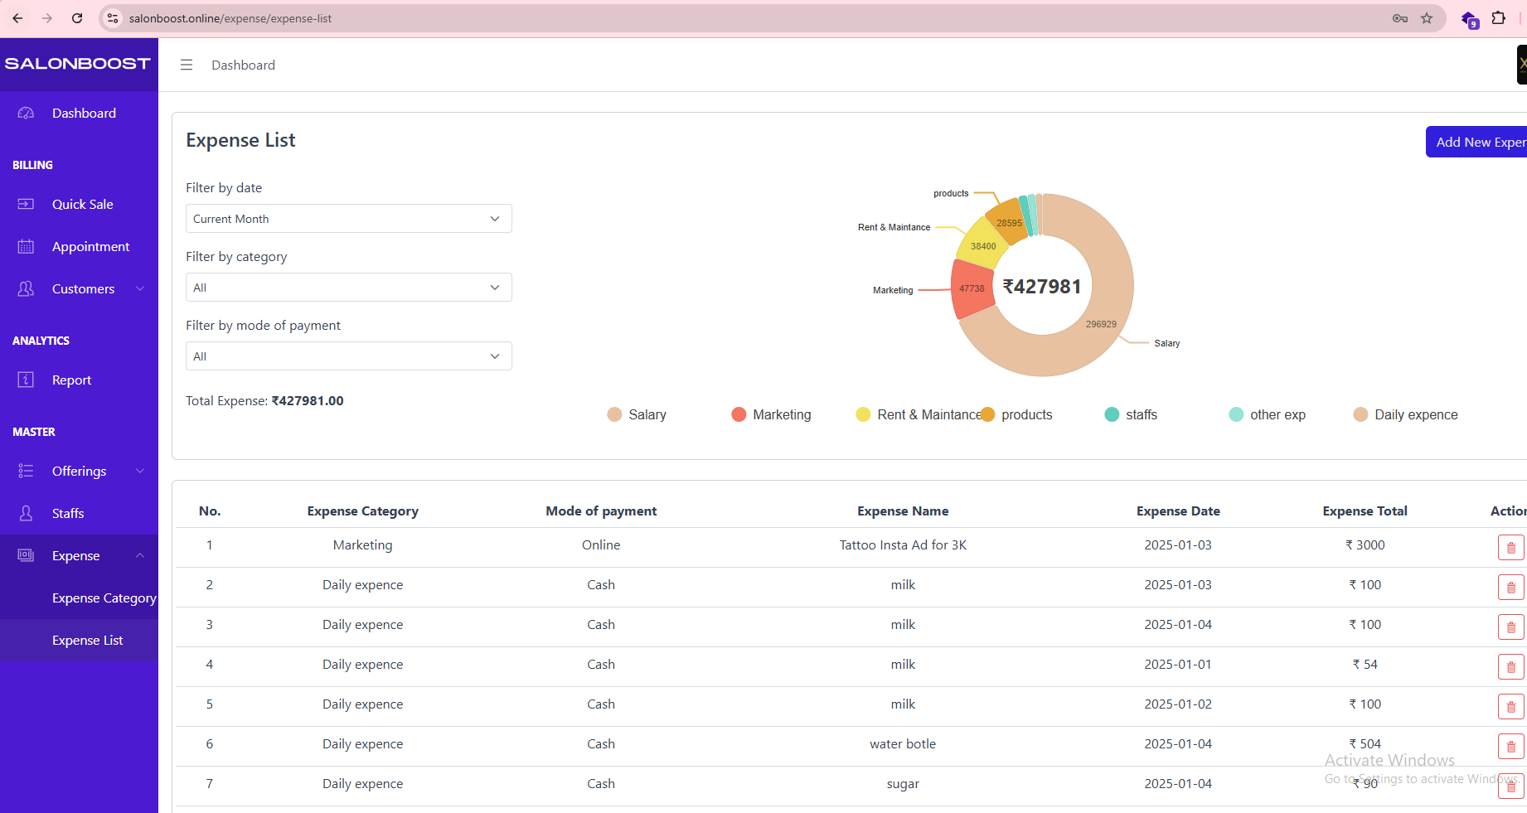This screenshot has height=813, width=1527.
Task: Reload the page with refresh icon
Action: click(77, 18)
